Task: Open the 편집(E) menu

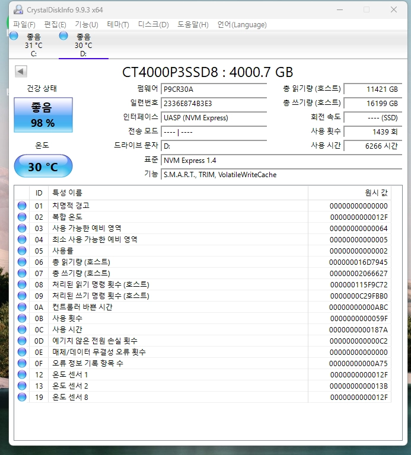Action: [x=55, y=25]
